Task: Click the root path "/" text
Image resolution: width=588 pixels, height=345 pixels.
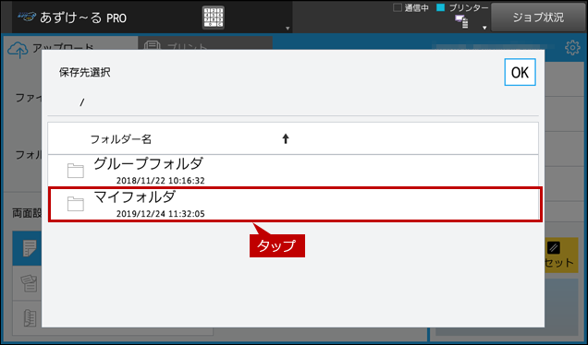Action: pyautogui.click(x=81, y=101)
